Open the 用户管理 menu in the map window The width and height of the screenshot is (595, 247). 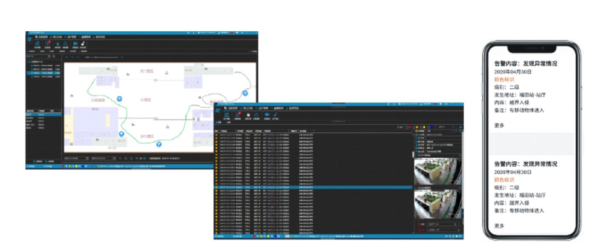(72, 37)
